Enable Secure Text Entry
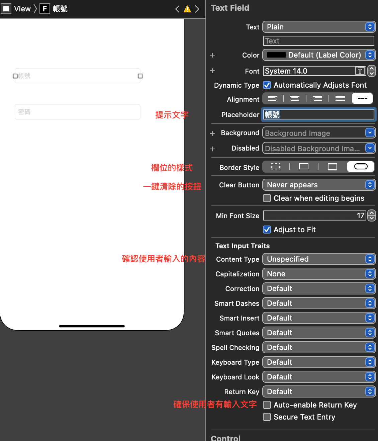Image resolution: width=378 pixels, height=441 pixels. (267, 417)
